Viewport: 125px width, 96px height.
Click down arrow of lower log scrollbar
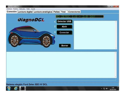115,77
